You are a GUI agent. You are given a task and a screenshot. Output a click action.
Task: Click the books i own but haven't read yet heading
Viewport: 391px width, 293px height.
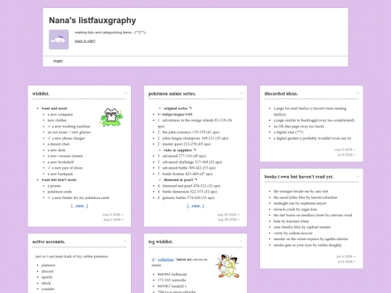299,177
